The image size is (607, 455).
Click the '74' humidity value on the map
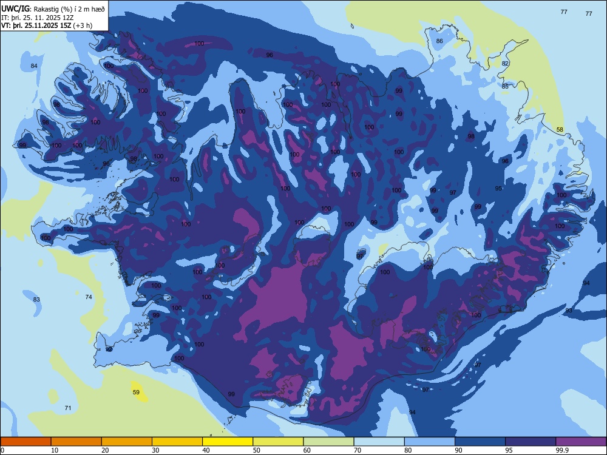coord(89,297)
